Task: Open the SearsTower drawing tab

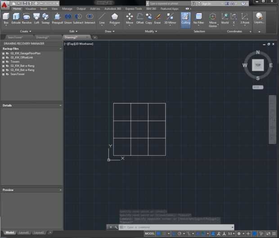Action: [x=15, y=37]
